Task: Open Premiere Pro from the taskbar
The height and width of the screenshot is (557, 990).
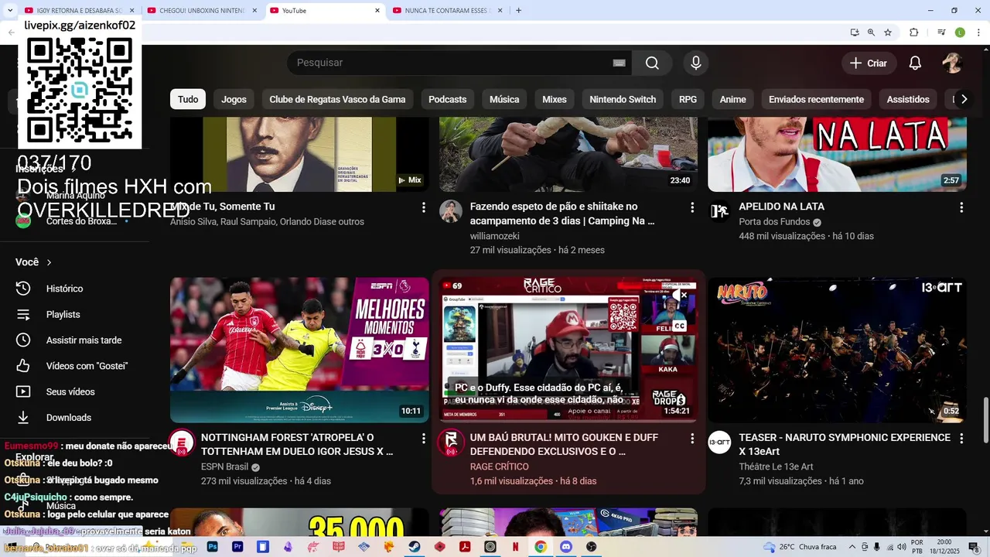Action: point(237,546)
